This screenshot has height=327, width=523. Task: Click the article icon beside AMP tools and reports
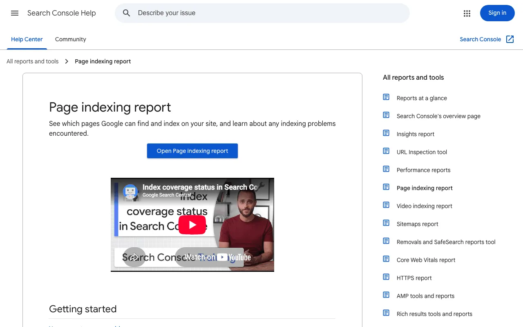[386, 295]
